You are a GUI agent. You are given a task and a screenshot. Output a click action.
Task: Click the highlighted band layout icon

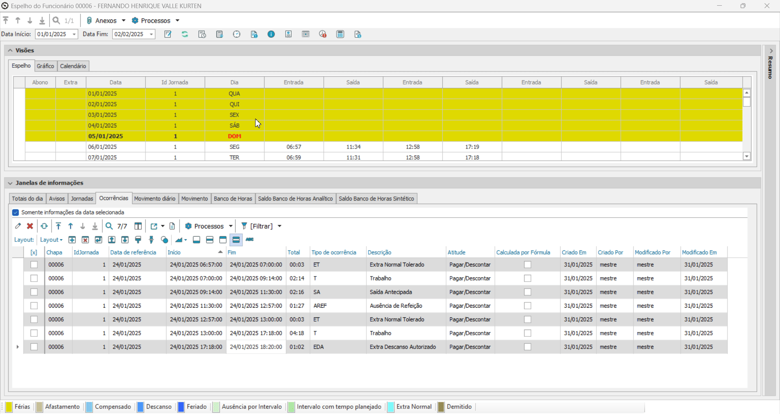click(236, 240)
